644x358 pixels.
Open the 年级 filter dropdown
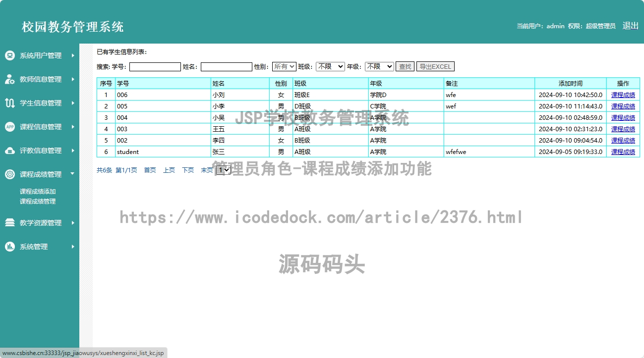click(x=379, y=66)
